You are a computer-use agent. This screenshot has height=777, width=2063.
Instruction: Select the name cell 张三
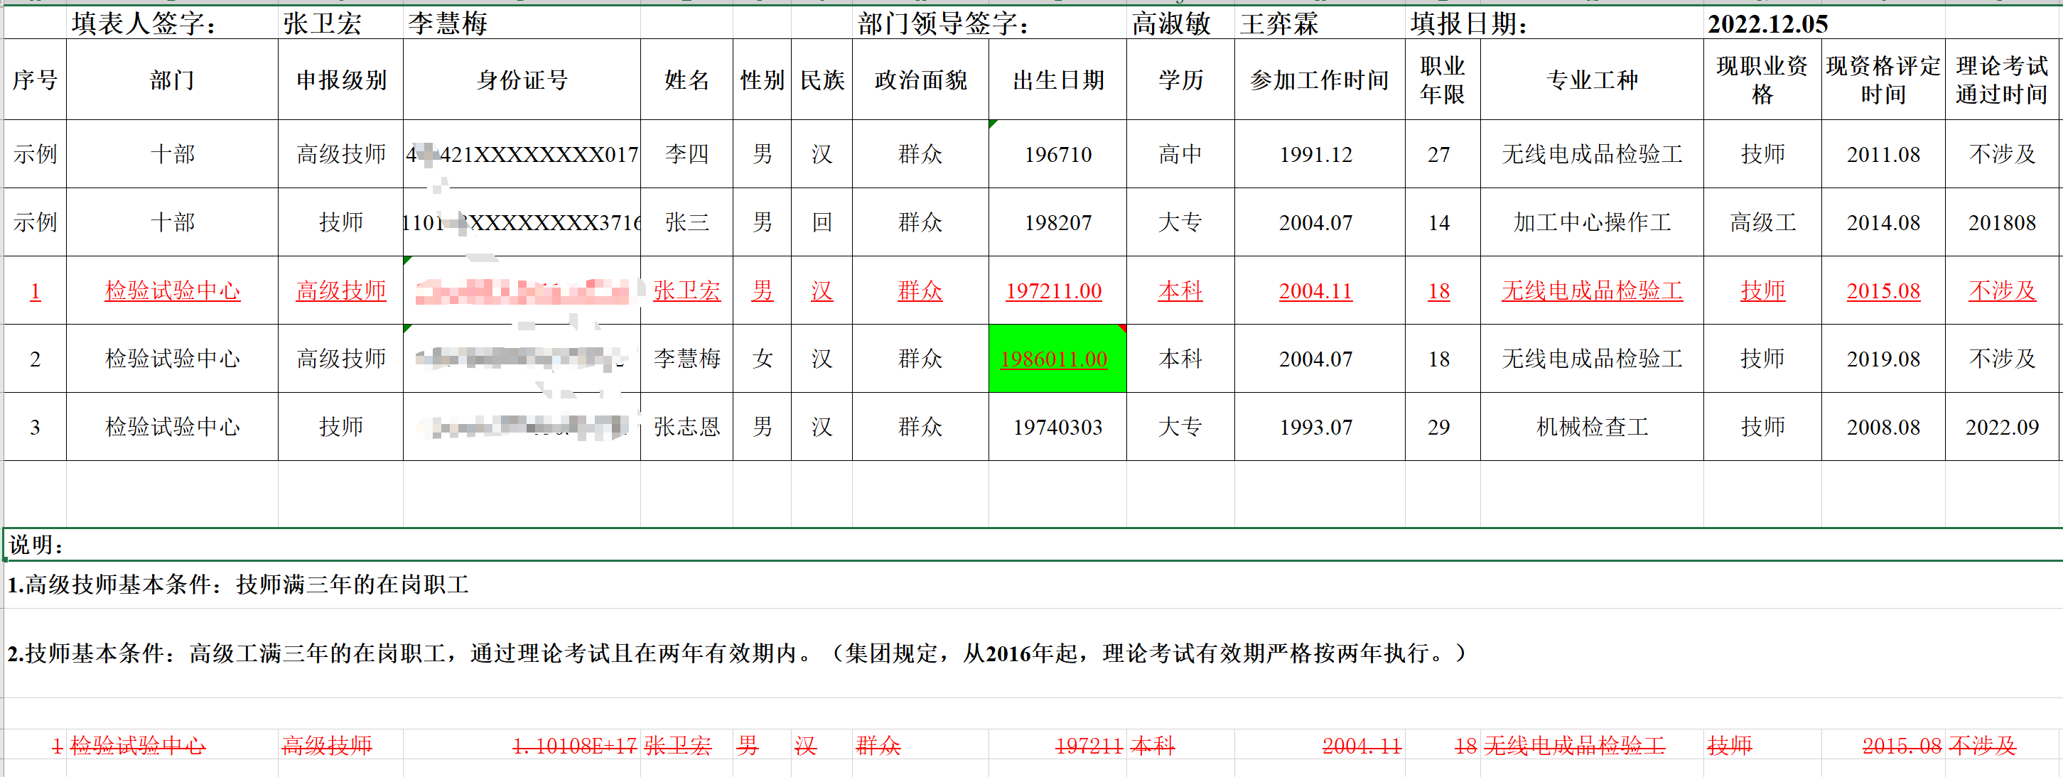pos(687,222)
